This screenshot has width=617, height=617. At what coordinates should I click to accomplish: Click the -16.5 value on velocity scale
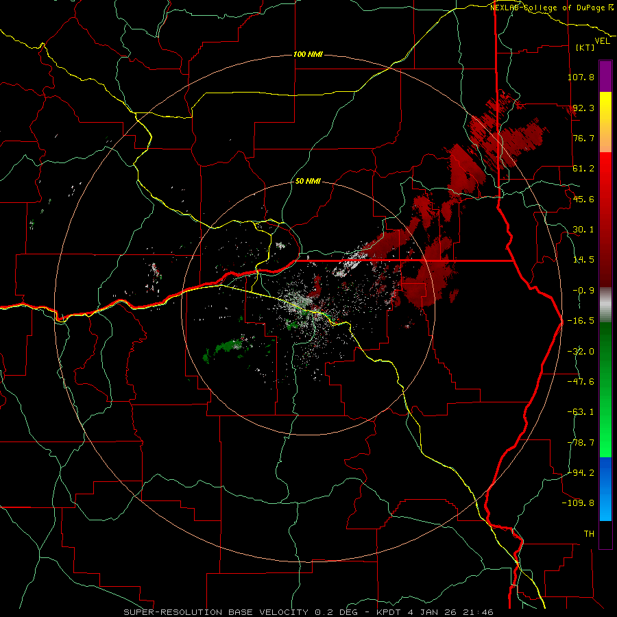[581, 321]
